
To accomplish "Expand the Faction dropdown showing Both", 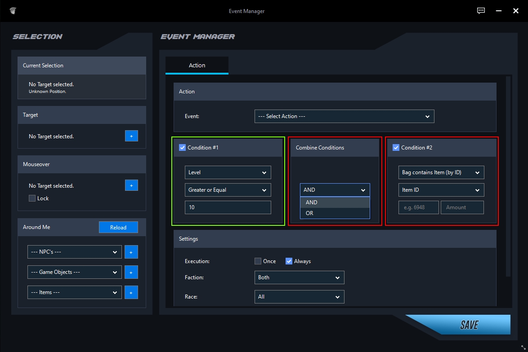I will [299, 277].
